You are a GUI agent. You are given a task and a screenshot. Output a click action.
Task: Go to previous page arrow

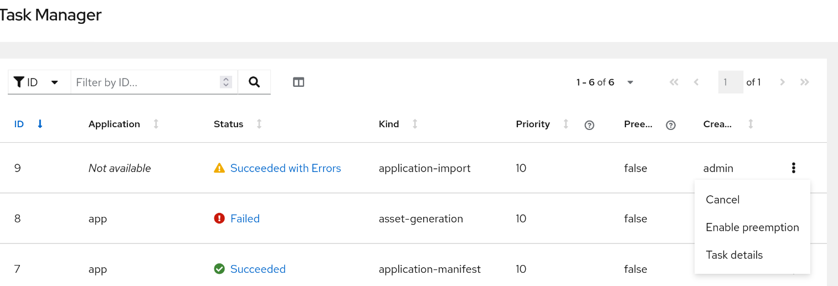click(696, 82)
